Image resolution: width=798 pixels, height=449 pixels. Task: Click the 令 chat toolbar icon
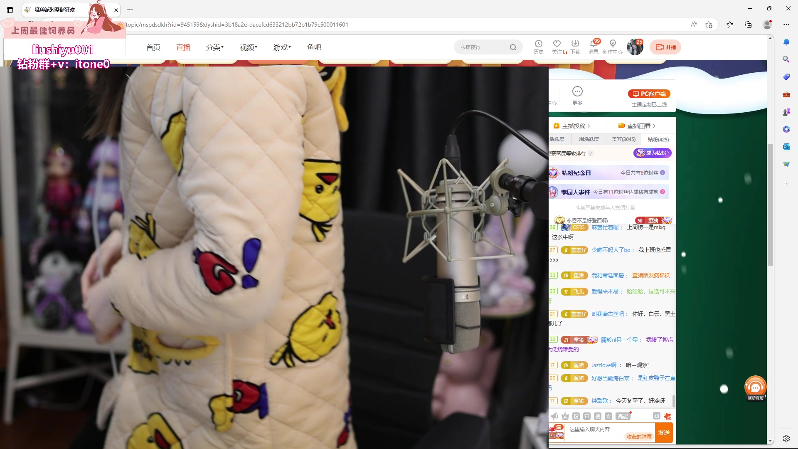pyautogui.click(x=608, y=416)
